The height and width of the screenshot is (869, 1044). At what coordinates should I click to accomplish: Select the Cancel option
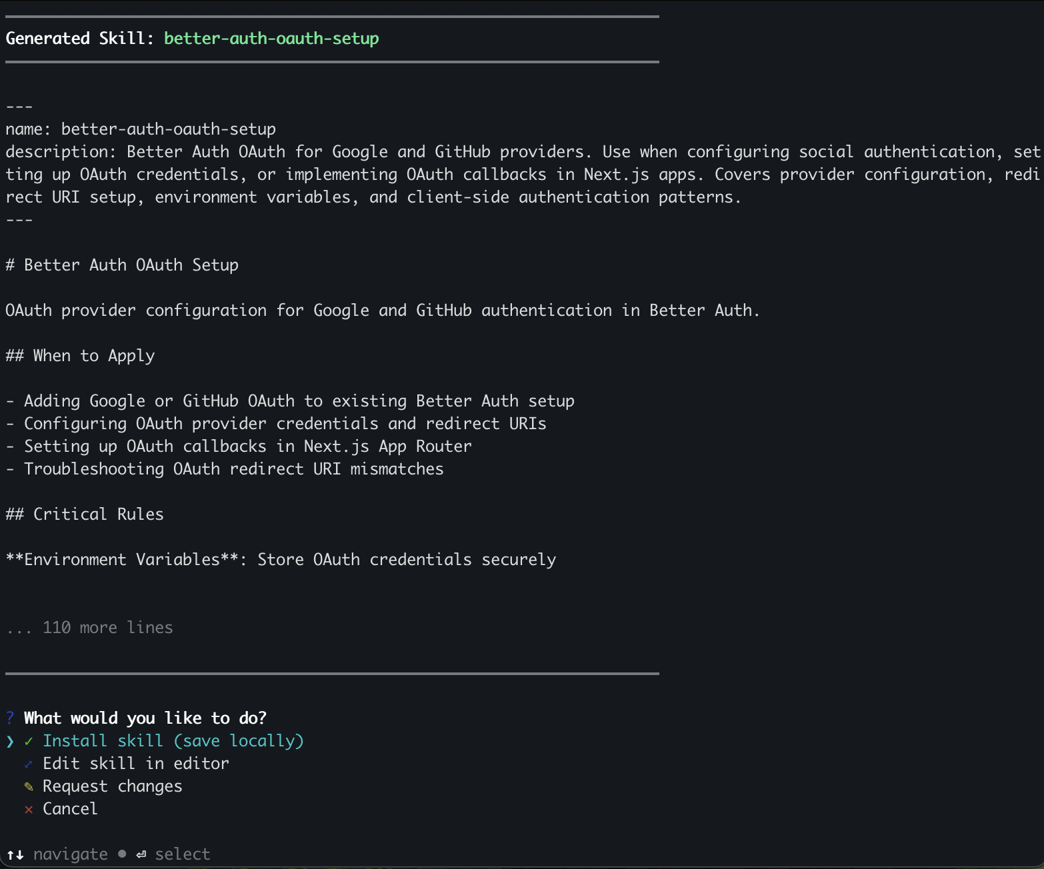point(69,809)
